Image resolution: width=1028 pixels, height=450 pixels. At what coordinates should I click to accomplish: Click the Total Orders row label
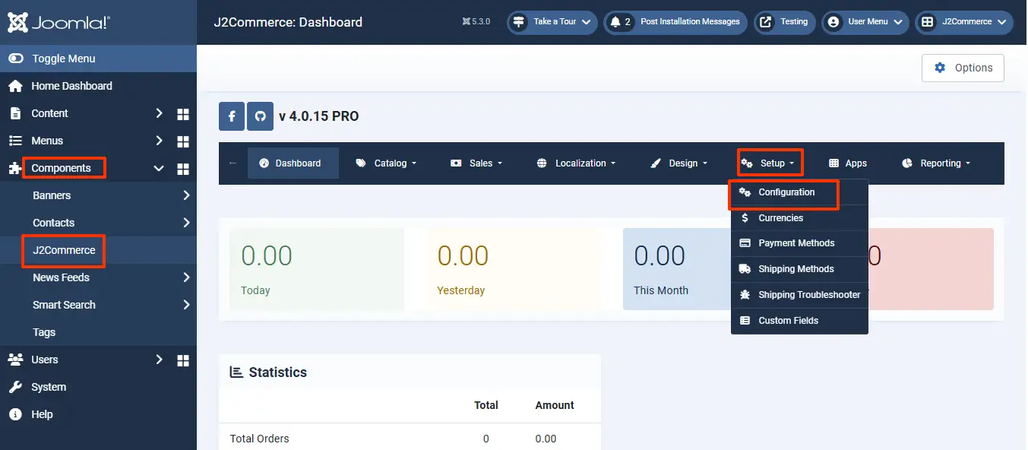pyautogui.click(x=259, y=439)
